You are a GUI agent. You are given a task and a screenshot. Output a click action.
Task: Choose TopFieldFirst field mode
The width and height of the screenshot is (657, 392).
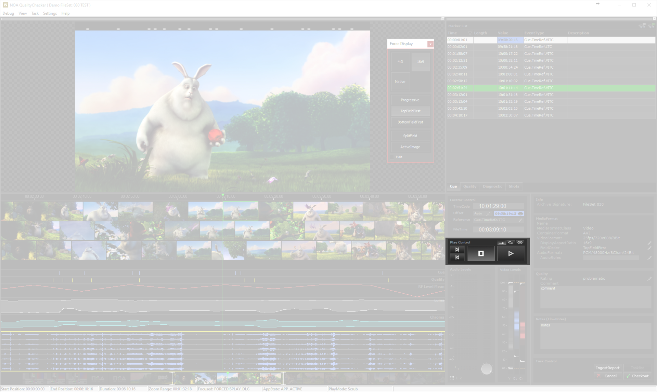[410, 111]
